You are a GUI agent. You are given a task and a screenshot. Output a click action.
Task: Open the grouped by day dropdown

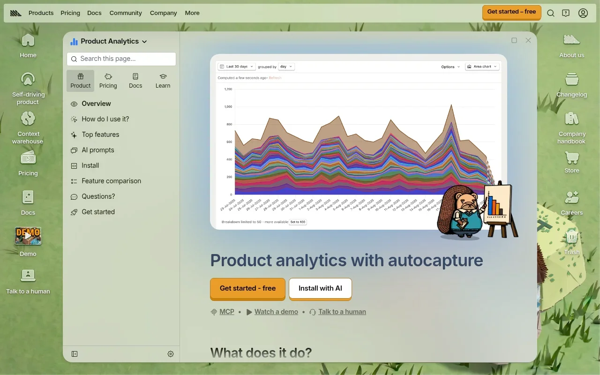tap(286, 67)
